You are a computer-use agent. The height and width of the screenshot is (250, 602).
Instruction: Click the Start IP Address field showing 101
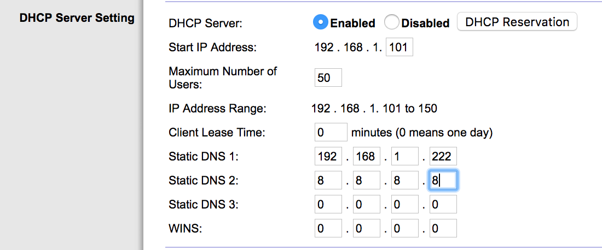tap(400, 47)
